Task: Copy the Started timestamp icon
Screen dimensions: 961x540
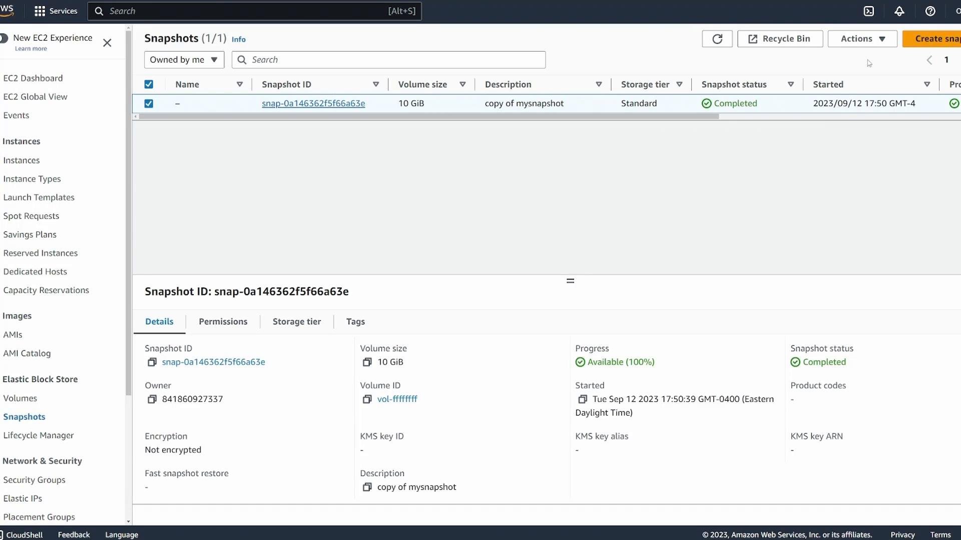Action: click(583, 399)
